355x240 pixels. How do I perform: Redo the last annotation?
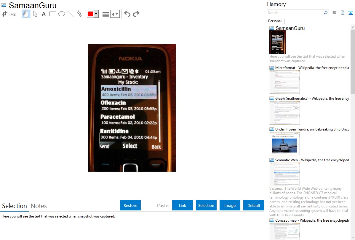coord(136,14)
